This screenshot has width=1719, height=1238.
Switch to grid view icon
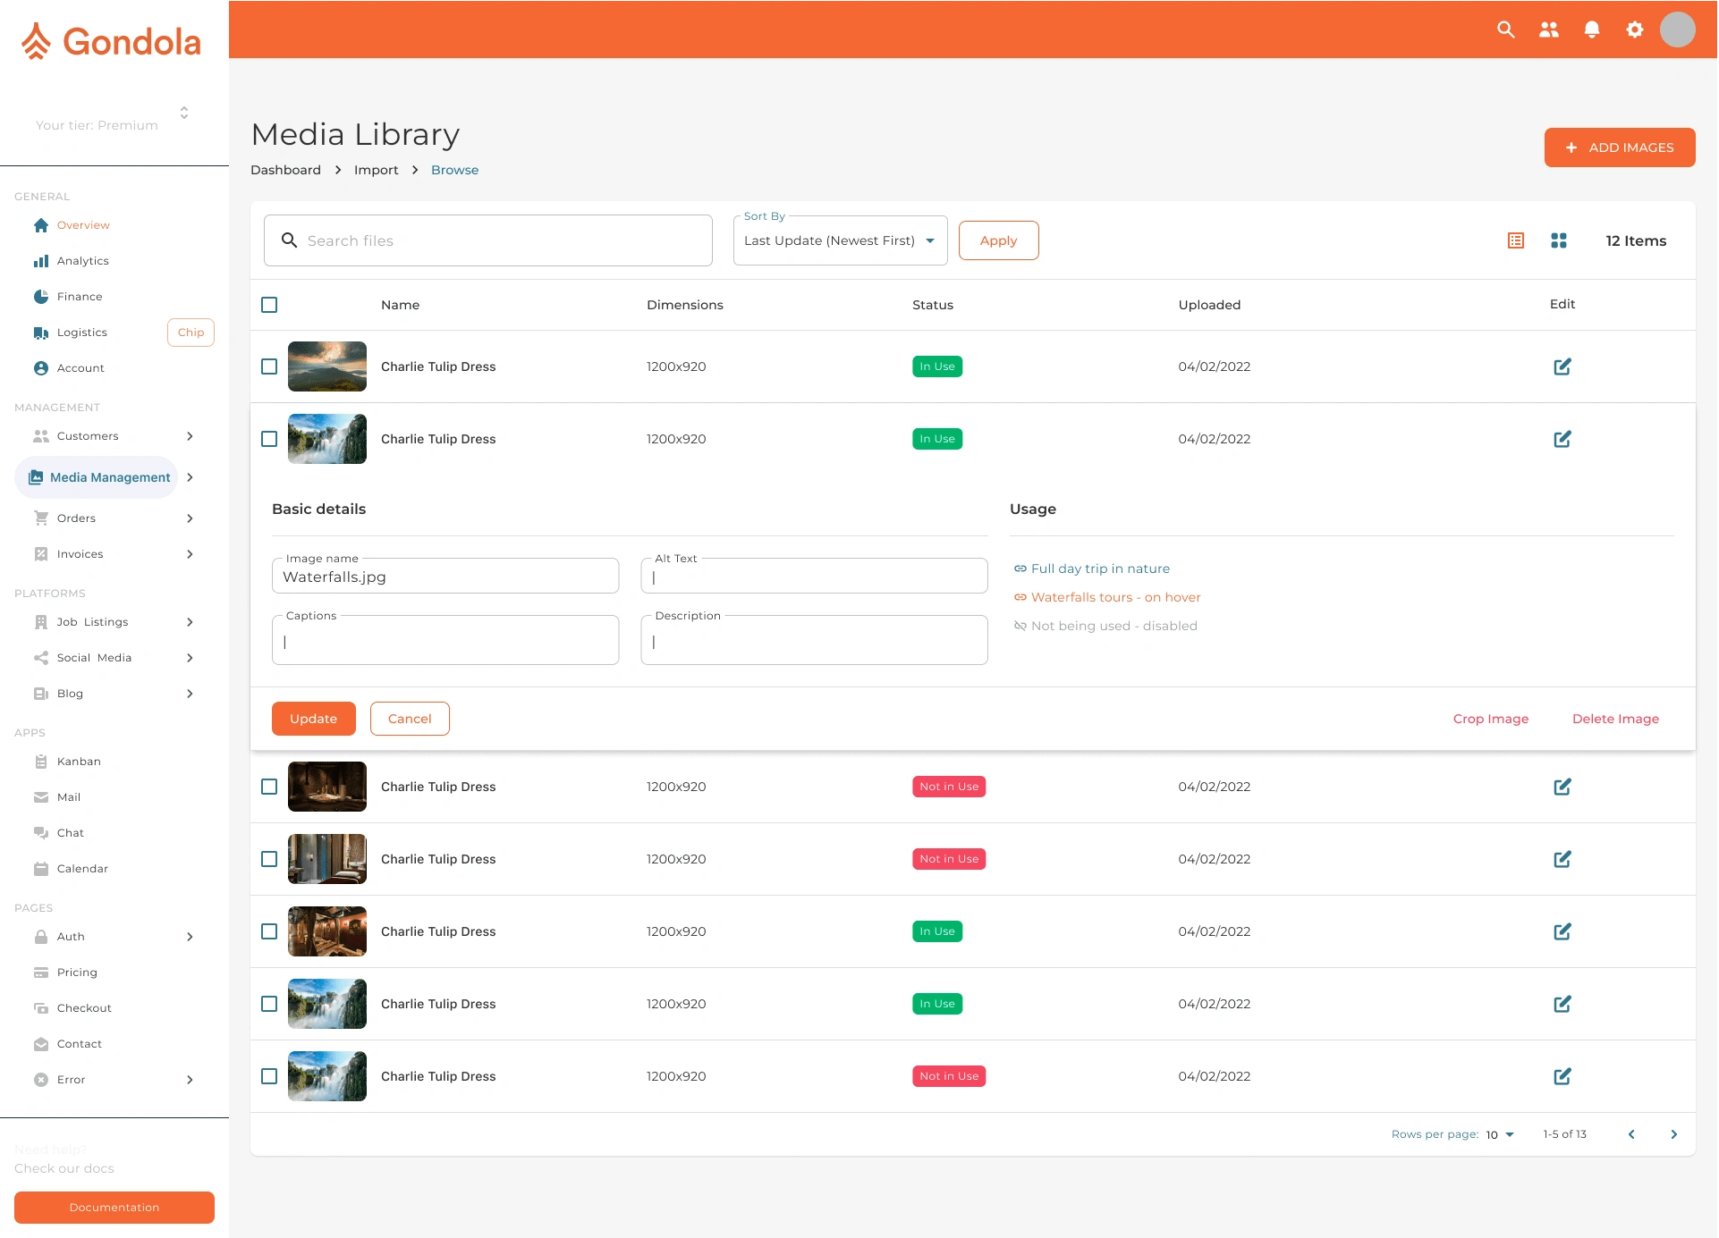coord(1558,240)
